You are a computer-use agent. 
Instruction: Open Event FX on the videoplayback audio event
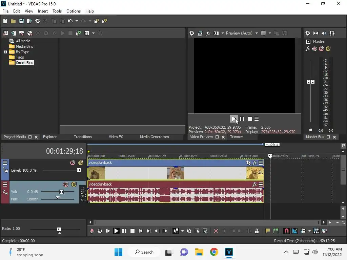point(255,185)
